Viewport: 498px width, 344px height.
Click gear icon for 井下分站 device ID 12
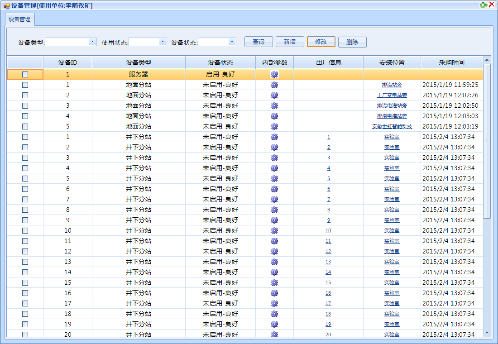pyautogui.click(x=274, y=252)
